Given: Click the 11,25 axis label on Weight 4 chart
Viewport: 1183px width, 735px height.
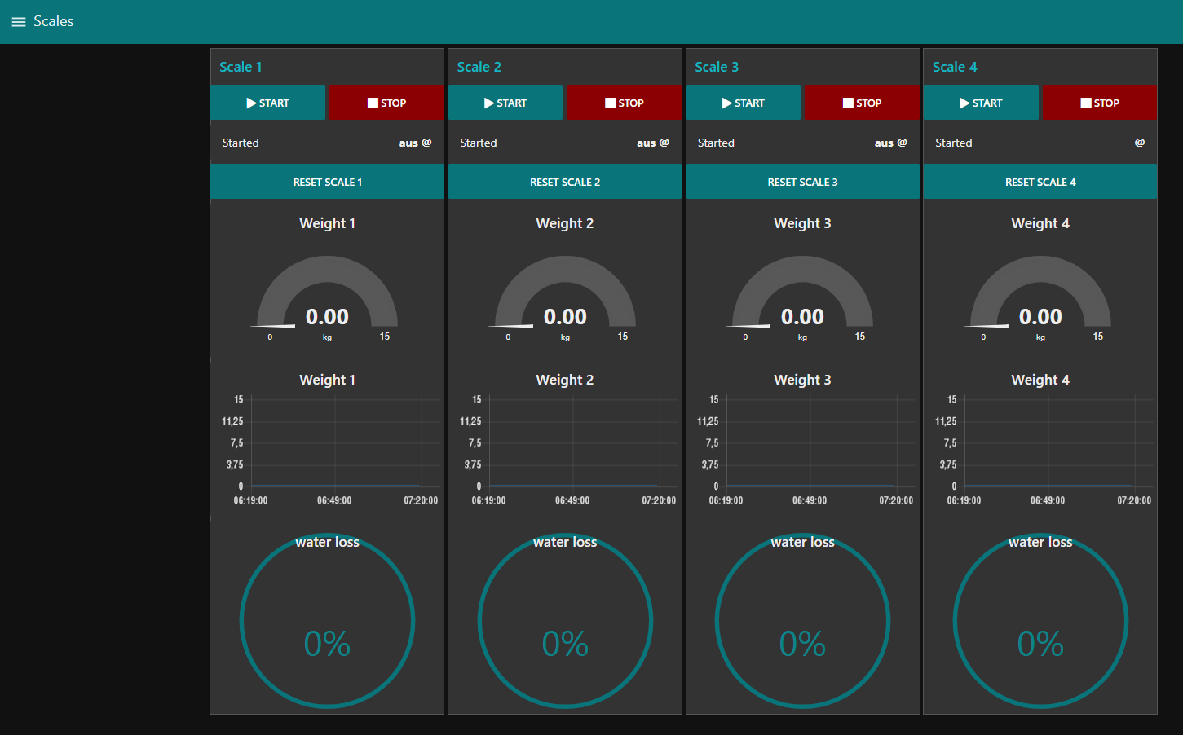Looking at the screenshot, I should (946, 421).
